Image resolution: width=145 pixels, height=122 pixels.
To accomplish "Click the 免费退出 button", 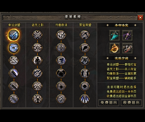I will 108,103.
